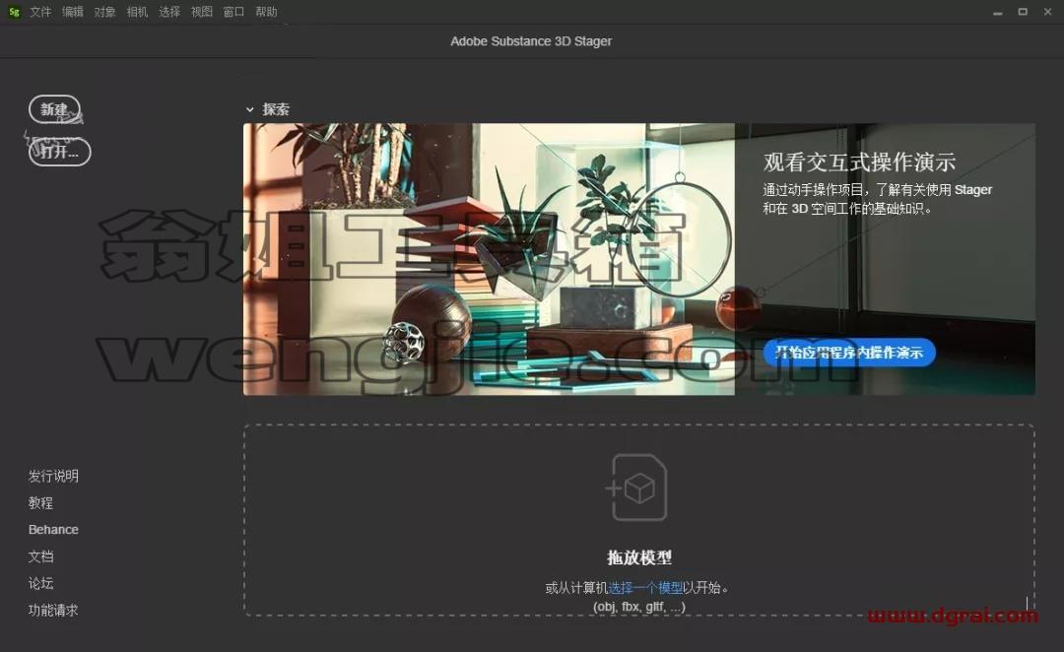Open the 文档 link

pyautogui.click(x=40, y=556)
